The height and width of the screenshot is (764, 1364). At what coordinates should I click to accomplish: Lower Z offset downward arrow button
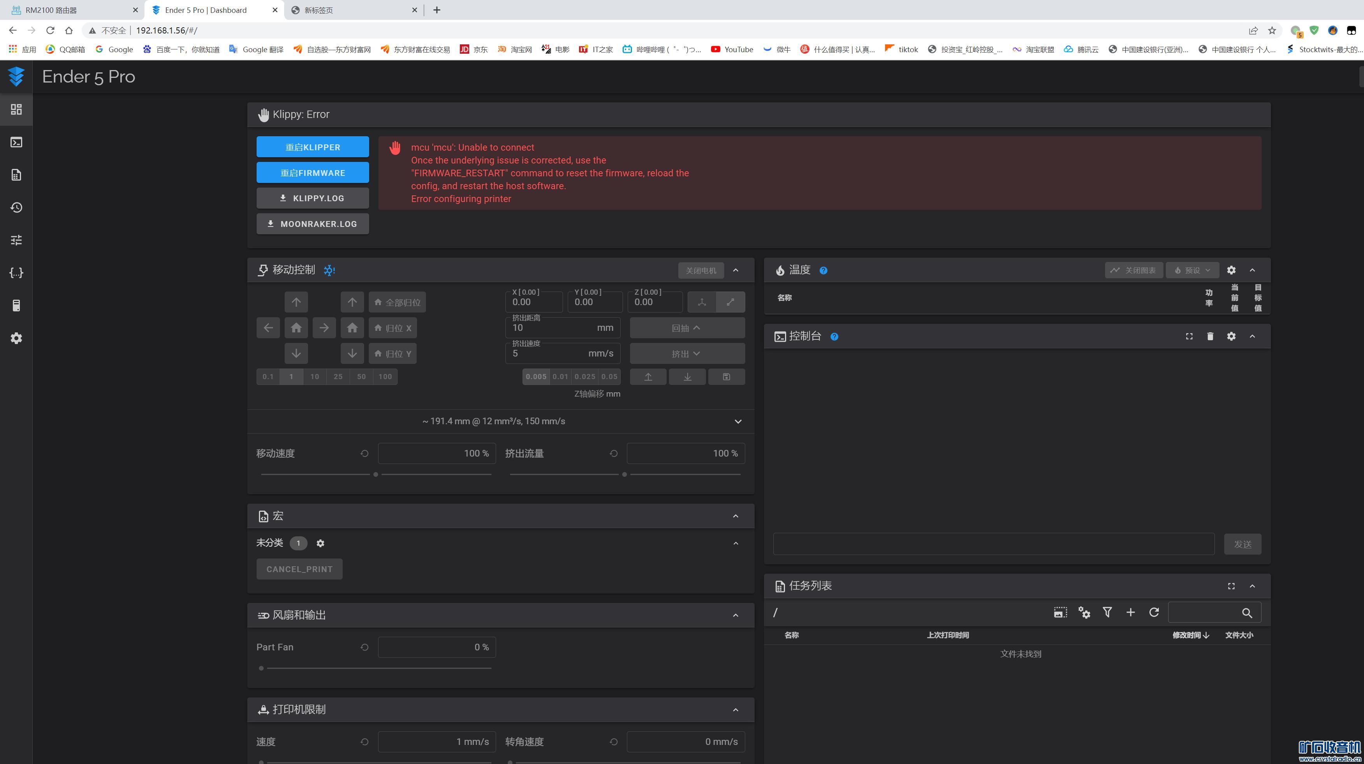[x=687, y=377]
